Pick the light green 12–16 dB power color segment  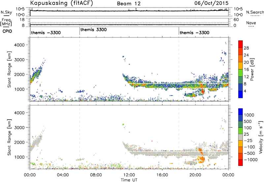click(x=241, y=73)
